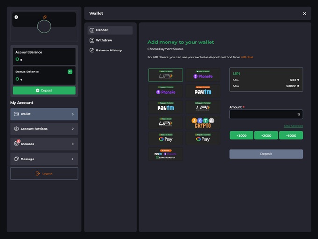This screenshot has width=318, height=239.
Task: Click the copy icon above the avatar
Action: 45,17
